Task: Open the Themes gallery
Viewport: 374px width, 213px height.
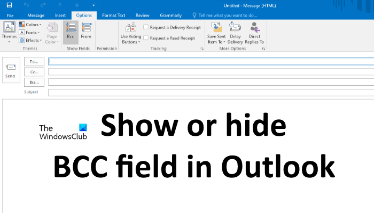Action: click(9, 31)
